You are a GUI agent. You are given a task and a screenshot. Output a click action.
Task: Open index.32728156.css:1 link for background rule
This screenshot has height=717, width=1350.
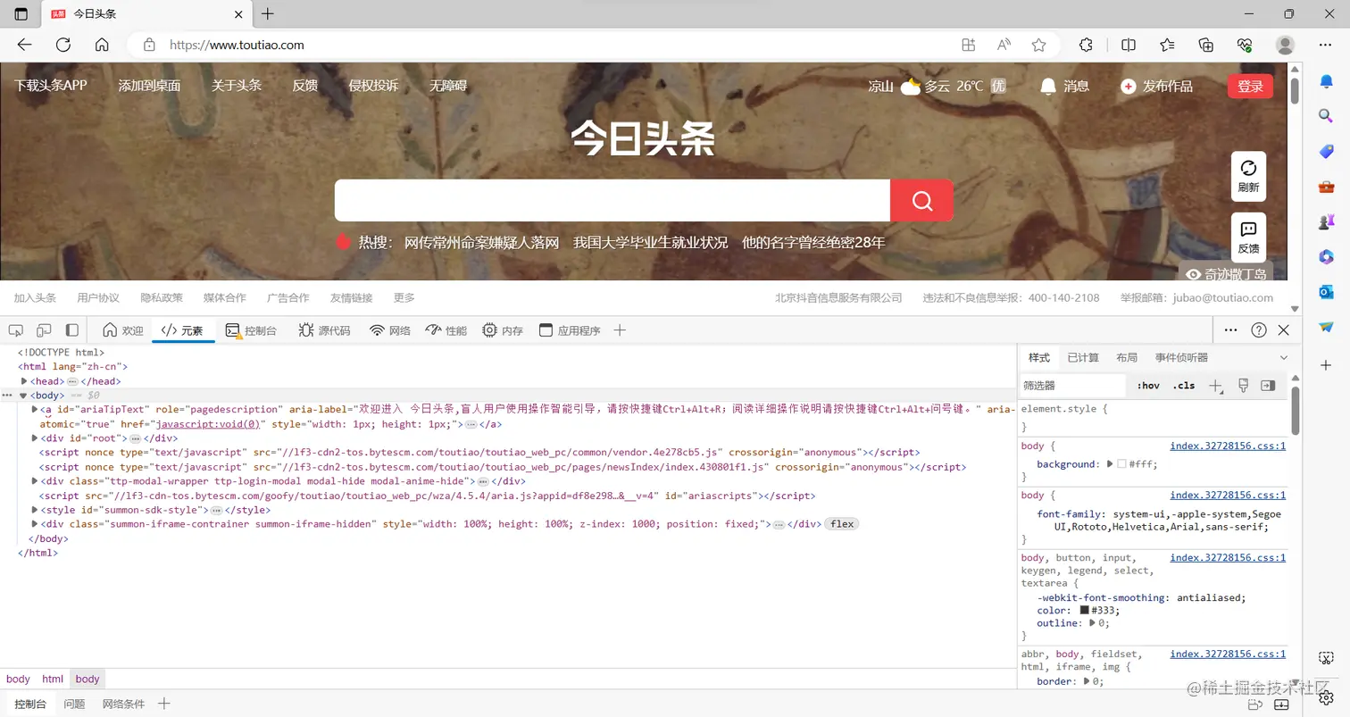pos(1228,446)
